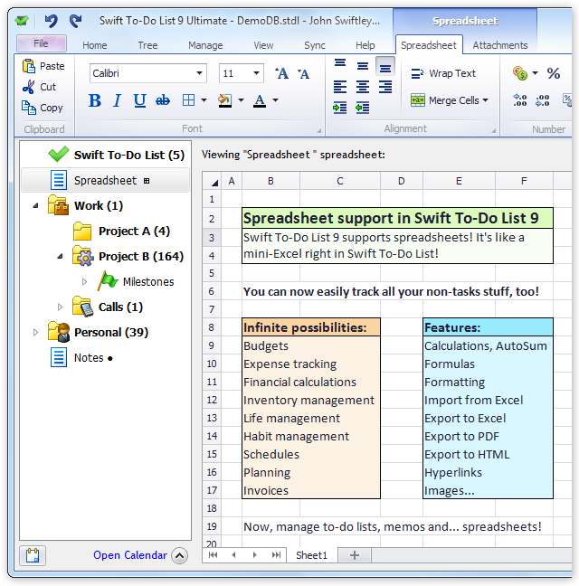Viewport: 579px width, 586px height.
Task: Increase decimal places icon
Action: (x=520, y=100)
